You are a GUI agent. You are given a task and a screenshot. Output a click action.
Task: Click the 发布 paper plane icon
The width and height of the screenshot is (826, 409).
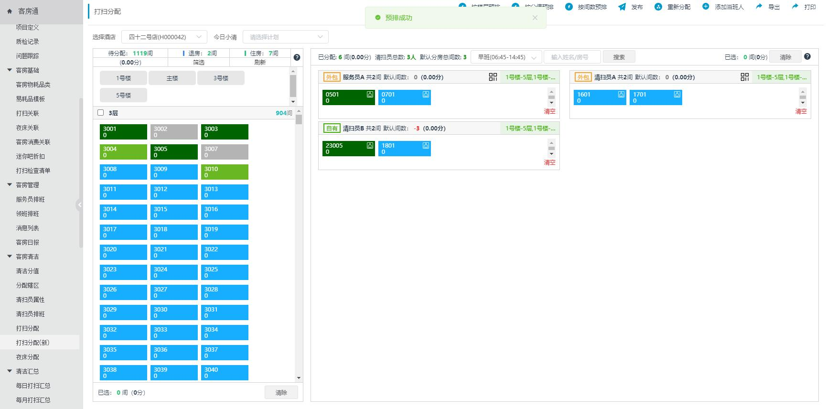[622, 7]
